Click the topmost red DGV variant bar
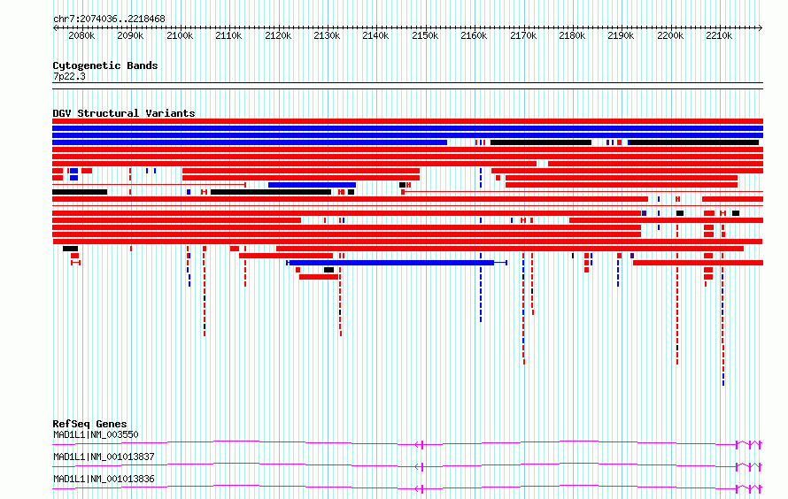The width and height of the screenshot is (788, 499). coord(407,121)
